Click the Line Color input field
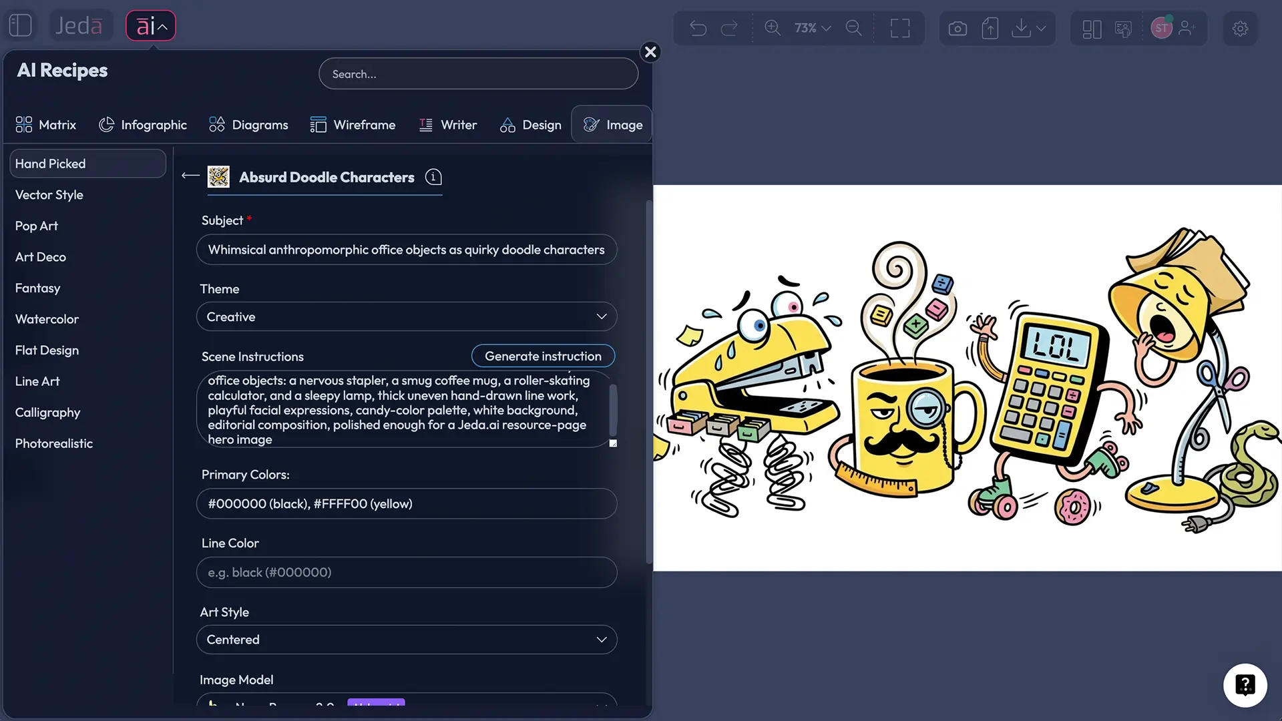 click(407, 572)
